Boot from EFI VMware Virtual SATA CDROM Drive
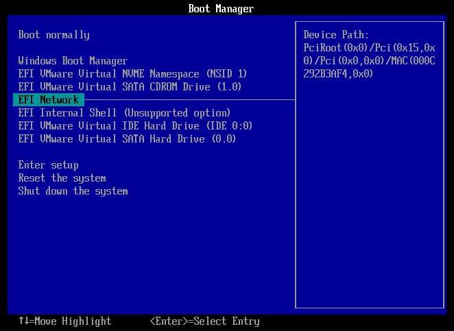 (130, 87)
